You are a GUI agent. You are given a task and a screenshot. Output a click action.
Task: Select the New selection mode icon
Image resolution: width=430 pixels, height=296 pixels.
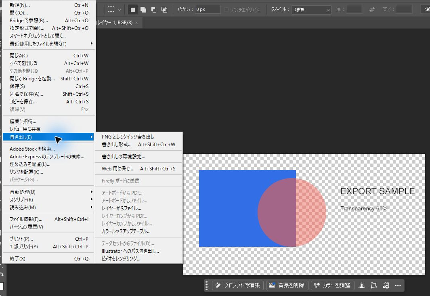pos(133,10)
